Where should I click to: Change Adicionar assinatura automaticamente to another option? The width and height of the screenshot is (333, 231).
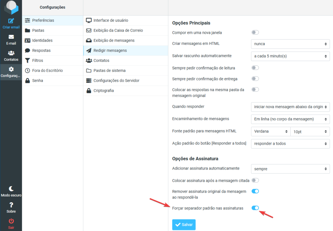pyautogui.click(x=290, y=169)
